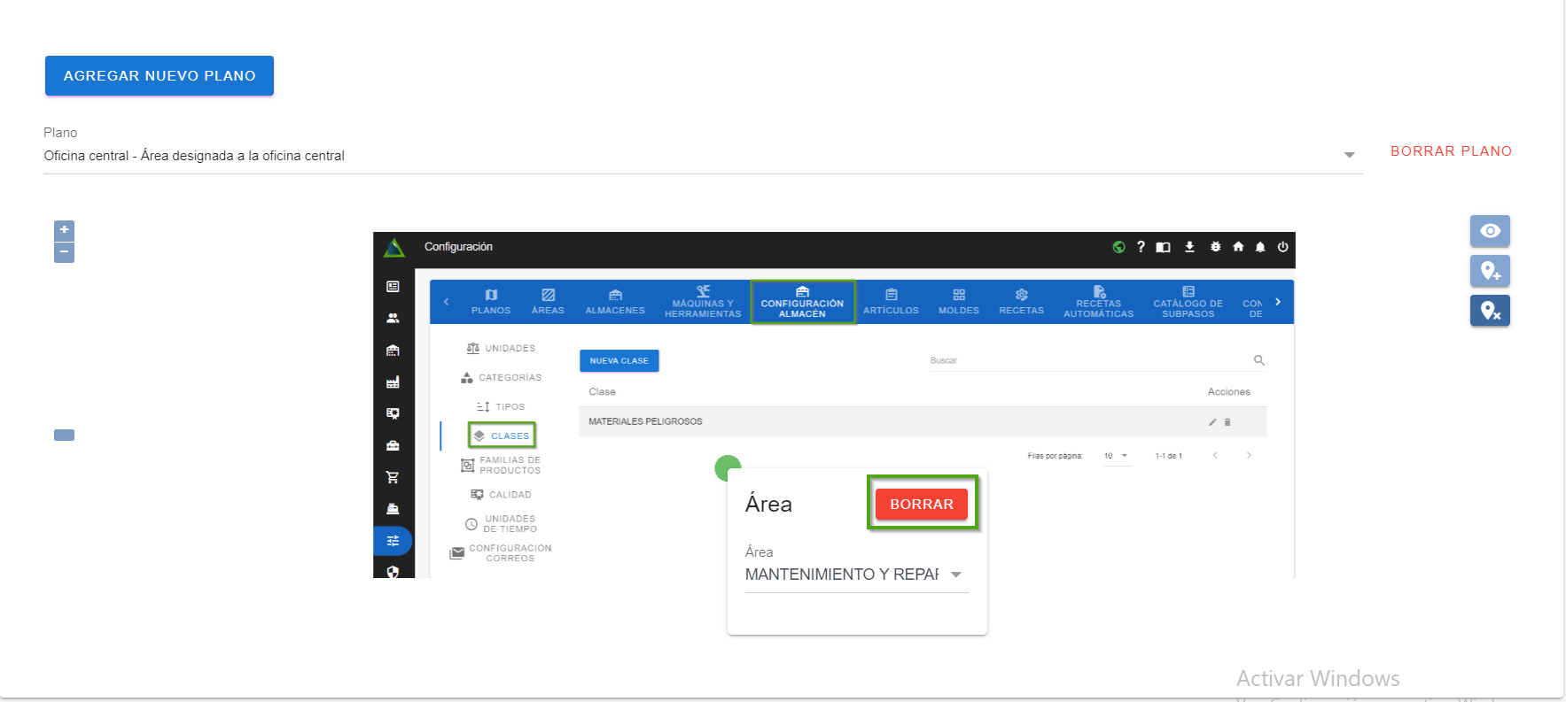This screenshot has width=1566, height=702.
Task: Open the Plano selection dropdown
Action: [1349, 156]
